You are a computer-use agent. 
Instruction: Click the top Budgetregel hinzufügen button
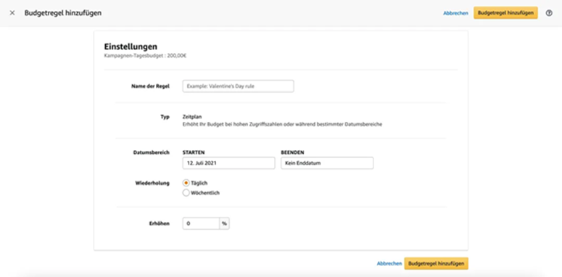(505, 12)
